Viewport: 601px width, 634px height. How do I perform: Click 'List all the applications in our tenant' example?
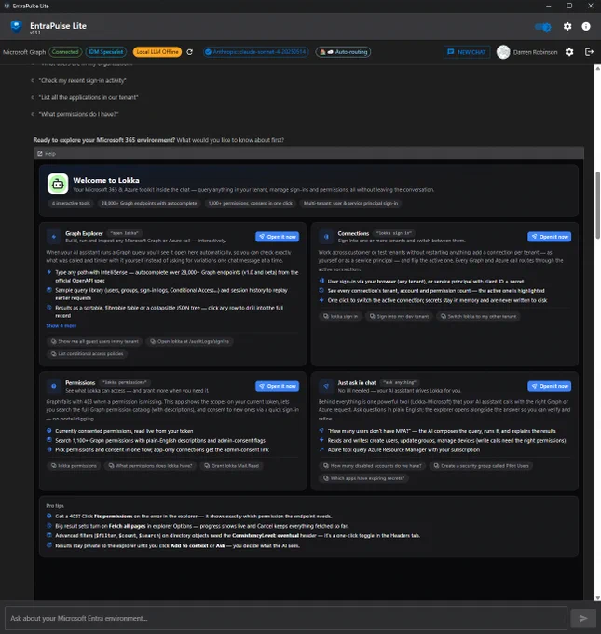pos(89,98)
